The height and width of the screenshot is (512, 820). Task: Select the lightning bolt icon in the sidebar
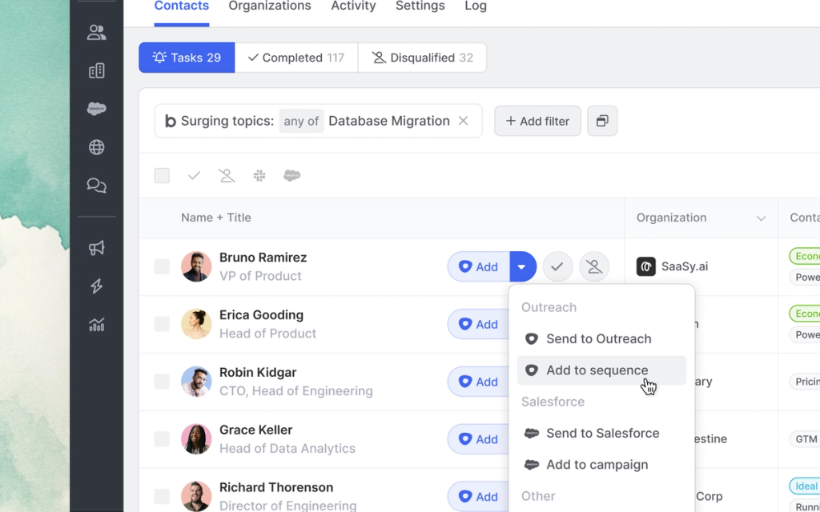click(96, 286)
